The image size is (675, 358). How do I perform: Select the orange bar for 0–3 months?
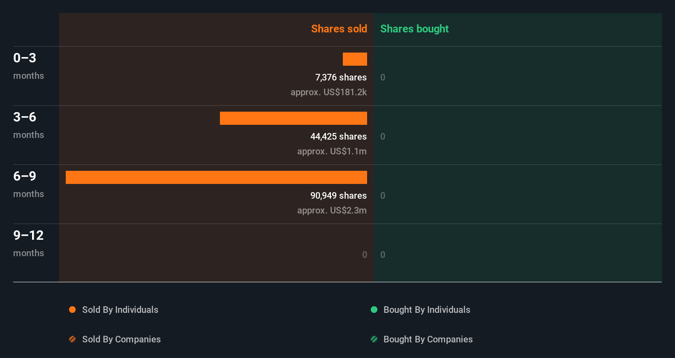coord(355,59)
